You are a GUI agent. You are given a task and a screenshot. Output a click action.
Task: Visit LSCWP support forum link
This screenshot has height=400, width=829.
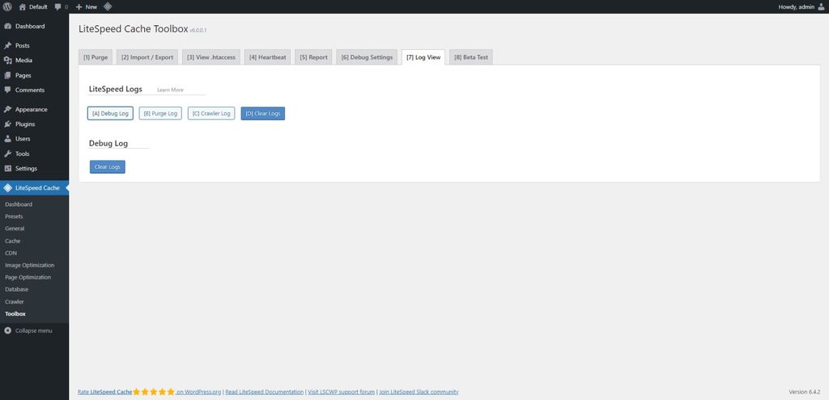[x=341, y=392]
